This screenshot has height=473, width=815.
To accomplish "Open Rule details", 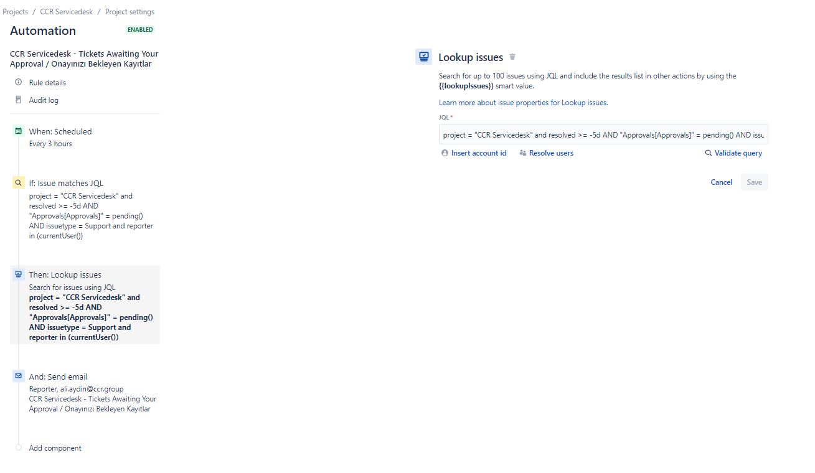I will tap(47, 83).
